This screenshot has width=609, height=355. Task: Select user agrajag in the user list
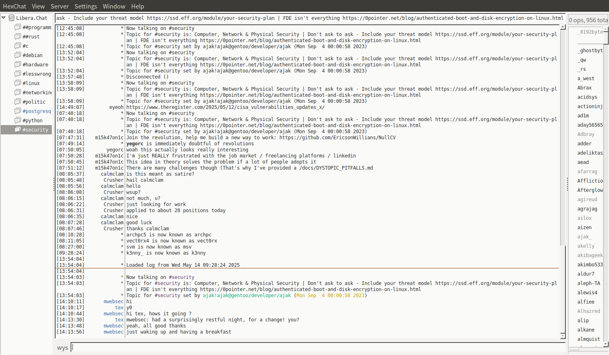coord(587,209)
